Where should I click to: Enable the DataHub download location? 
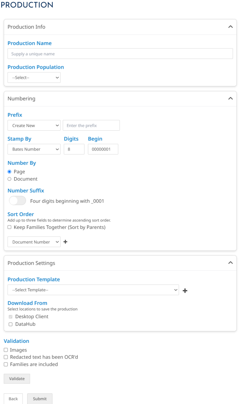click(11, 324)
